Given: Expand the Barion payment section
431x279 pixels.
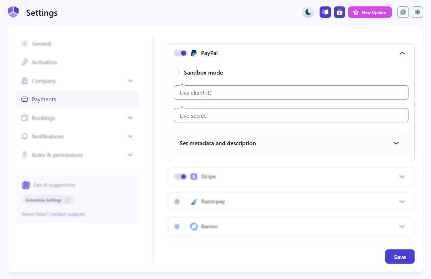Looking at the screenshot, I should tap(402, 227).
